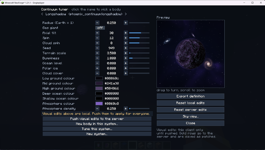Increase Axial tilt with plus button
The width and height of the screenshot is (265, 150).
point(126,33)
